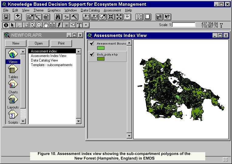
Task: Select the Pan hand tool
Action: (46, 25)
